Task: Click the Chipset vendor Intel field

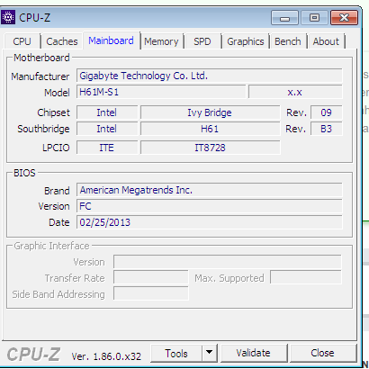Action: pos(107,112)
